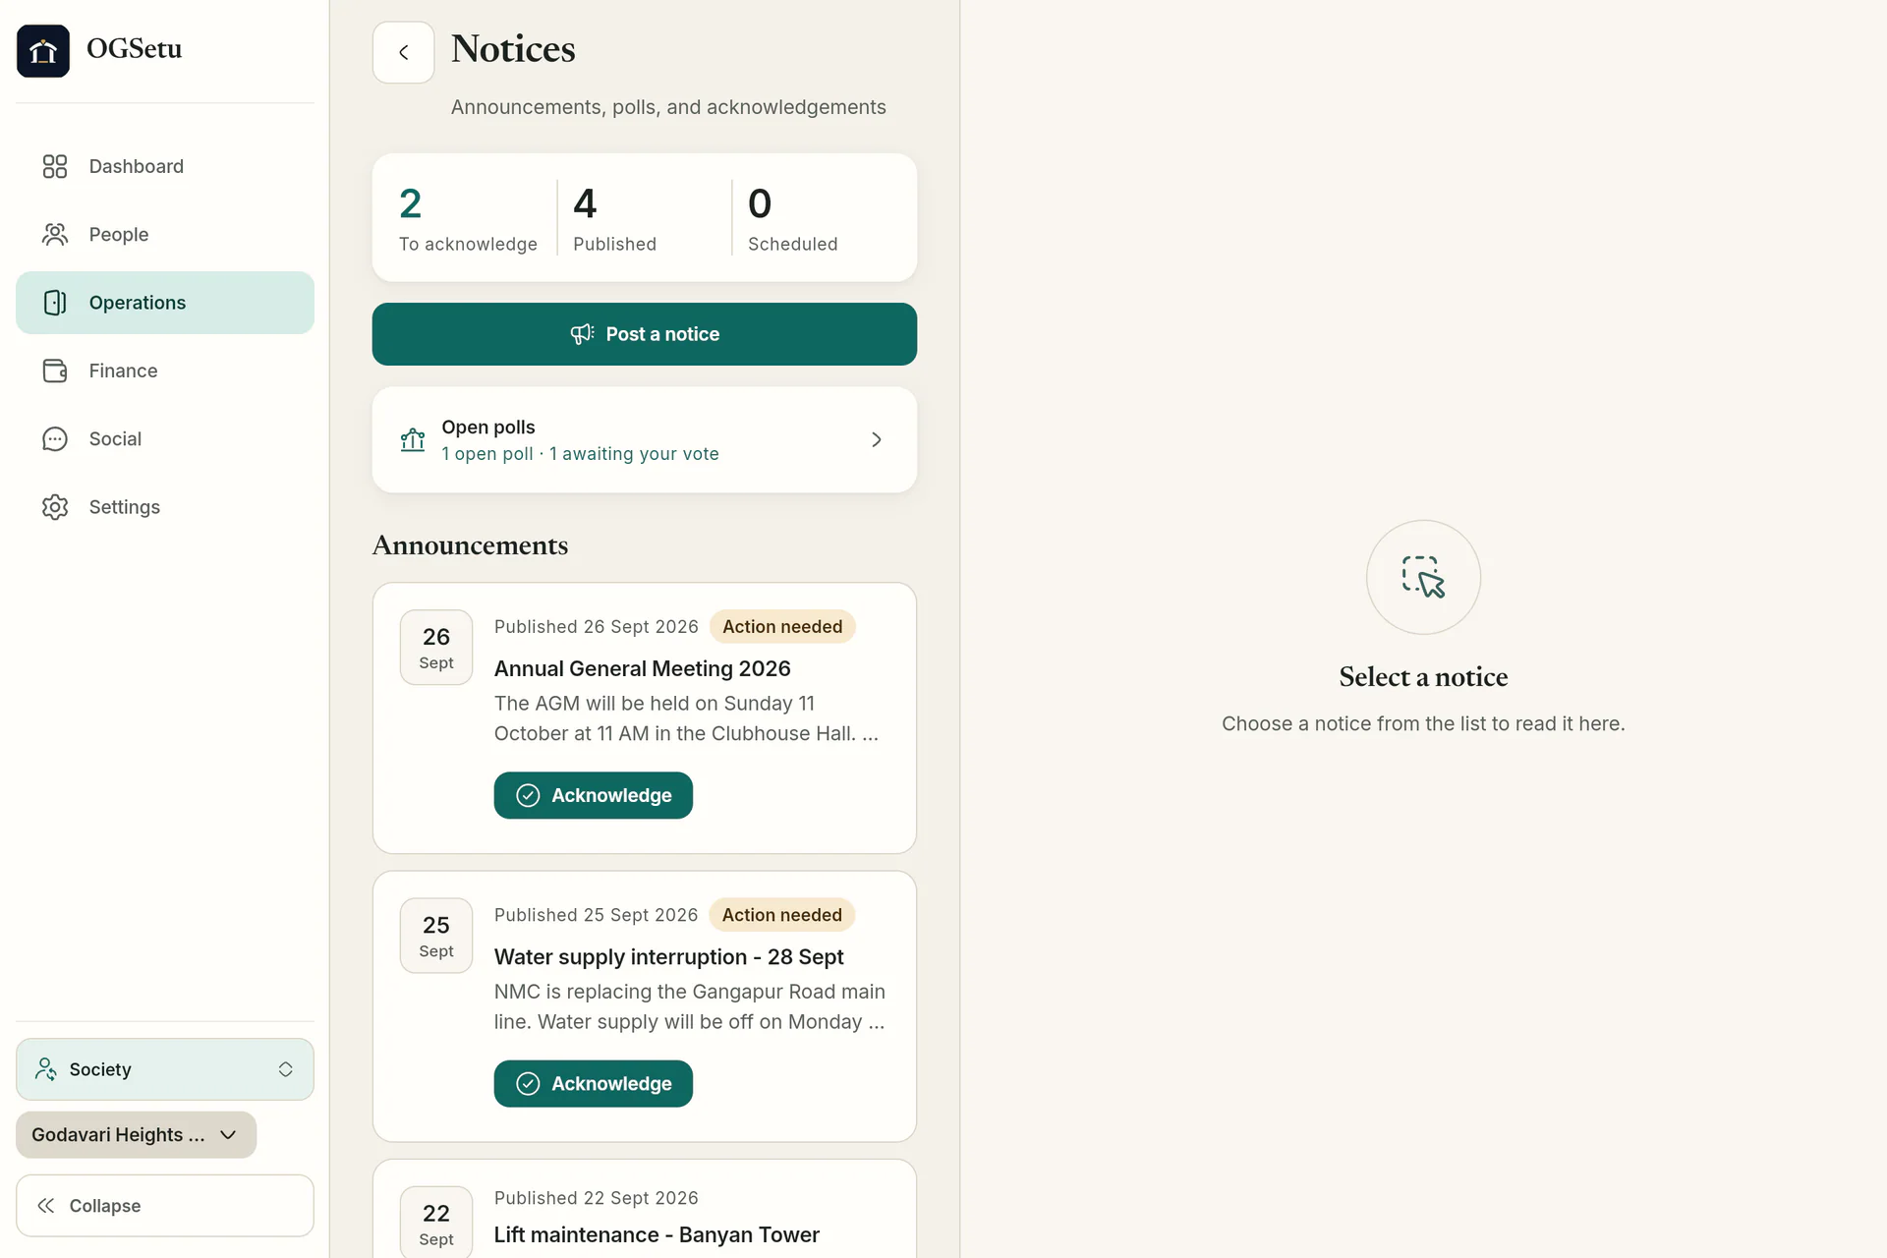Click the Post a notice button
Screen dimensions: 1887x1258
point(645,334)
